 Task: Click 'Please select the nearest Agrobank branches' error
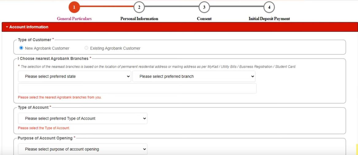60,97
